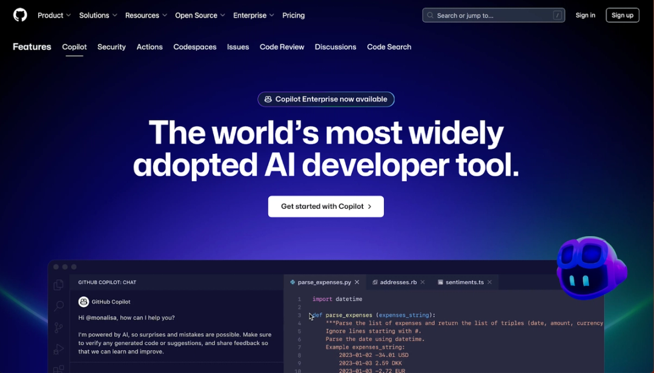Image resolution: width=654 pixels, height=373 pixels.
Task: Expand the Enterprise dropdown menu
Action: point(254,15)
